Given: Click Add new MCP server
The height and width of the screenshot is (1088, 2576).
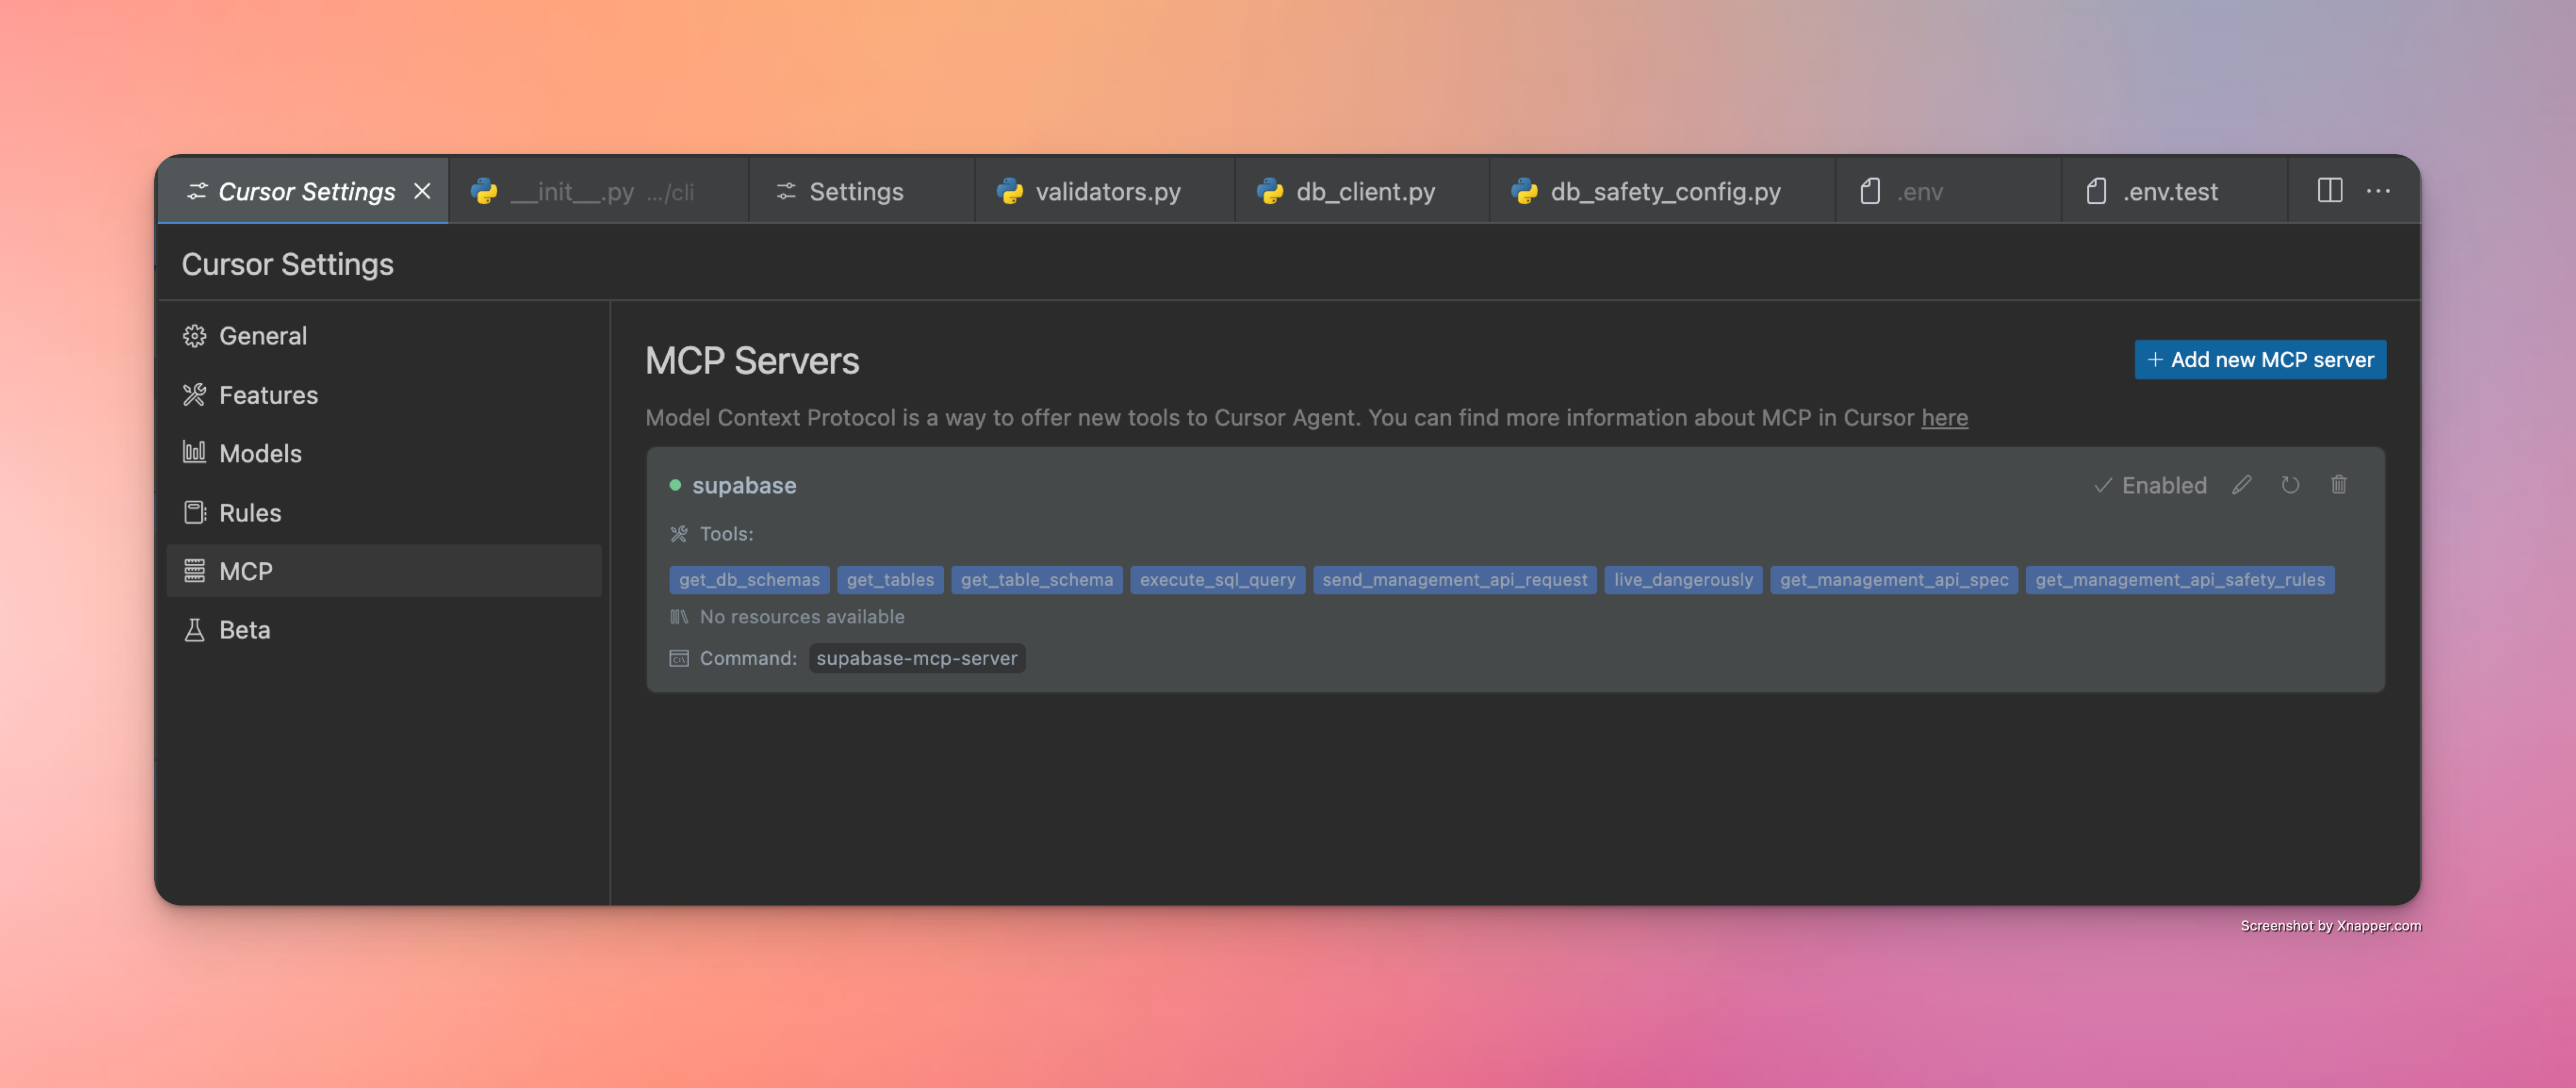Looking at the screenshot, I should click(2260, 359).
